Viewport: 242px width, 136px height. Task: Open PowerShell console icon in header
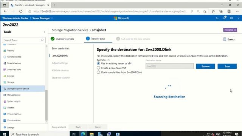217,18
